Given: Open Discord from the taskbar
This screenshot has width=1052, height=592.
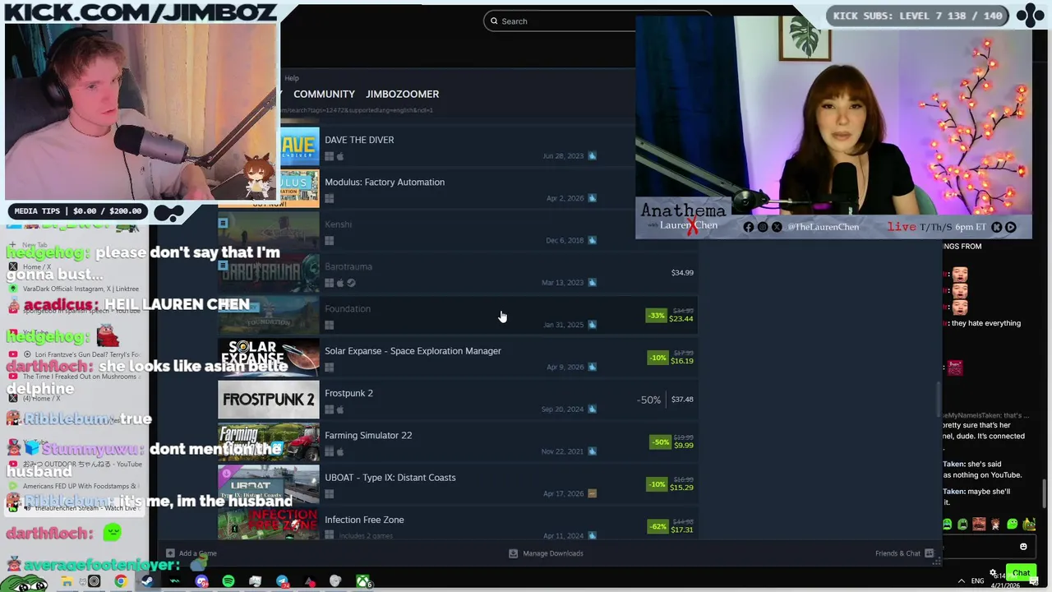Looking at the screenshot, I should (x=201, y=581).
